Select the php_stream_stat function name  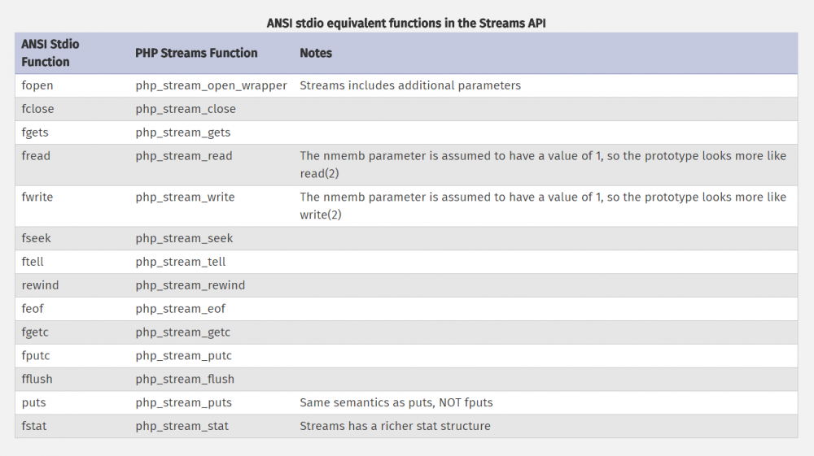tap(182, 426)
